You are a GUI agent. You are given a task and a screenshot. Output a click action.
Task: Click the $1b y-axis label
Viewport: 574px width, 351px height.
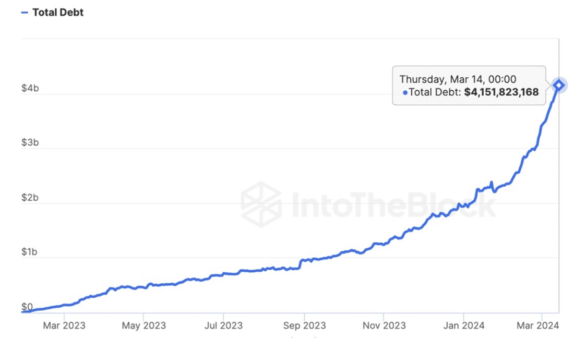point(29,252)
